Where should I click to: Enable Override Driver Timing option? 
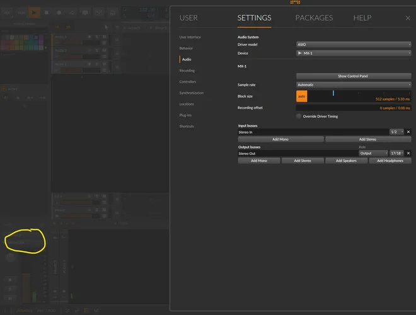299,117
